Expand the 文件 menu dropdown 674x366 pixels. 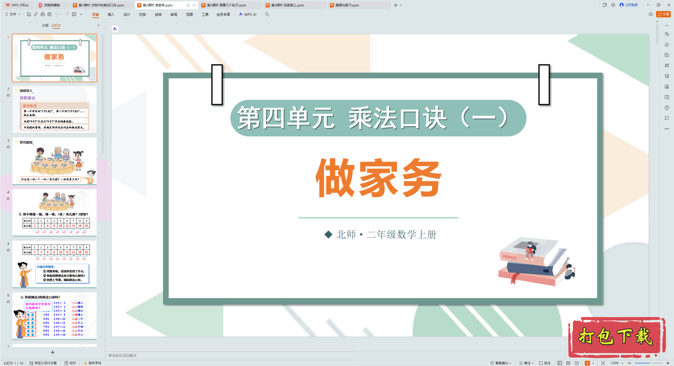13,14
